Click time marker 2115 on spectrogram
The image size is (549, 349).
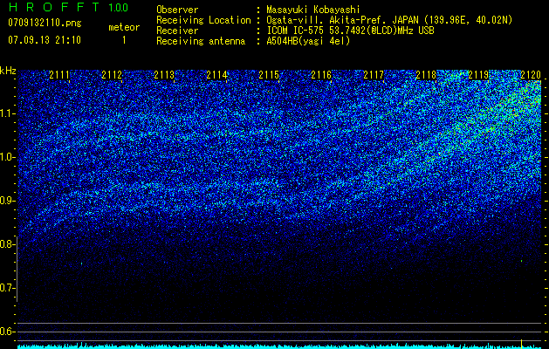(x=269, y=75)
